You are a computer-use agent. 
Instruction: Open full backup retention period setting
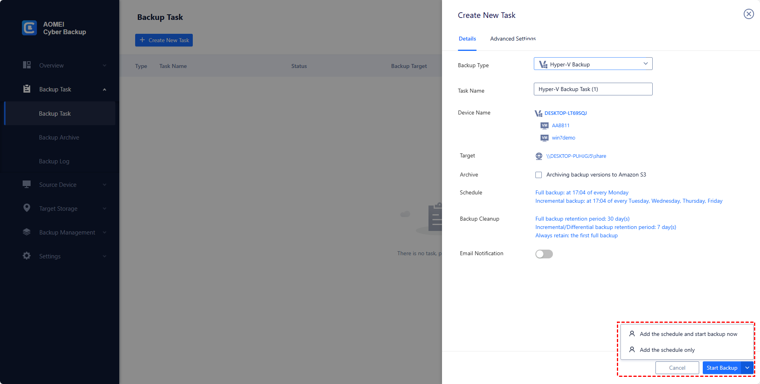tap(582, 219)
